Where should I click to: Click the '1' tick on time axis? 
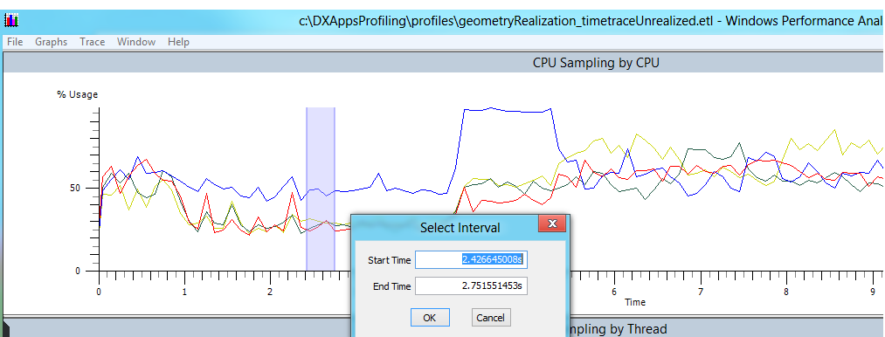coord(184,292)
